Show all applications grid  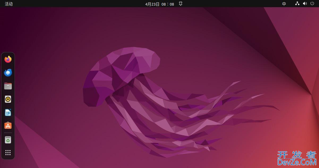point(8,153)
